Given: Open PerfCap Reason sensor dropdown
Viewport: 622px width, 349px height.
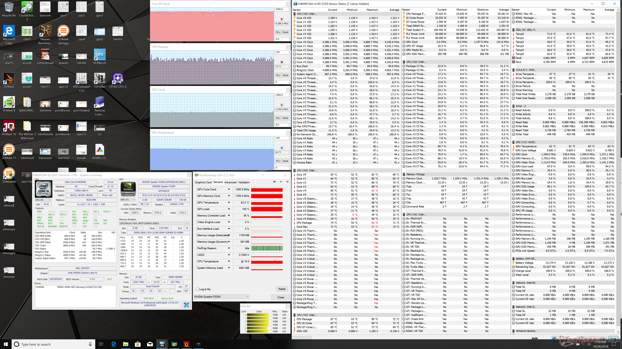Looking at the screenshot, I should pyautogui.click(x=229, y=248).
